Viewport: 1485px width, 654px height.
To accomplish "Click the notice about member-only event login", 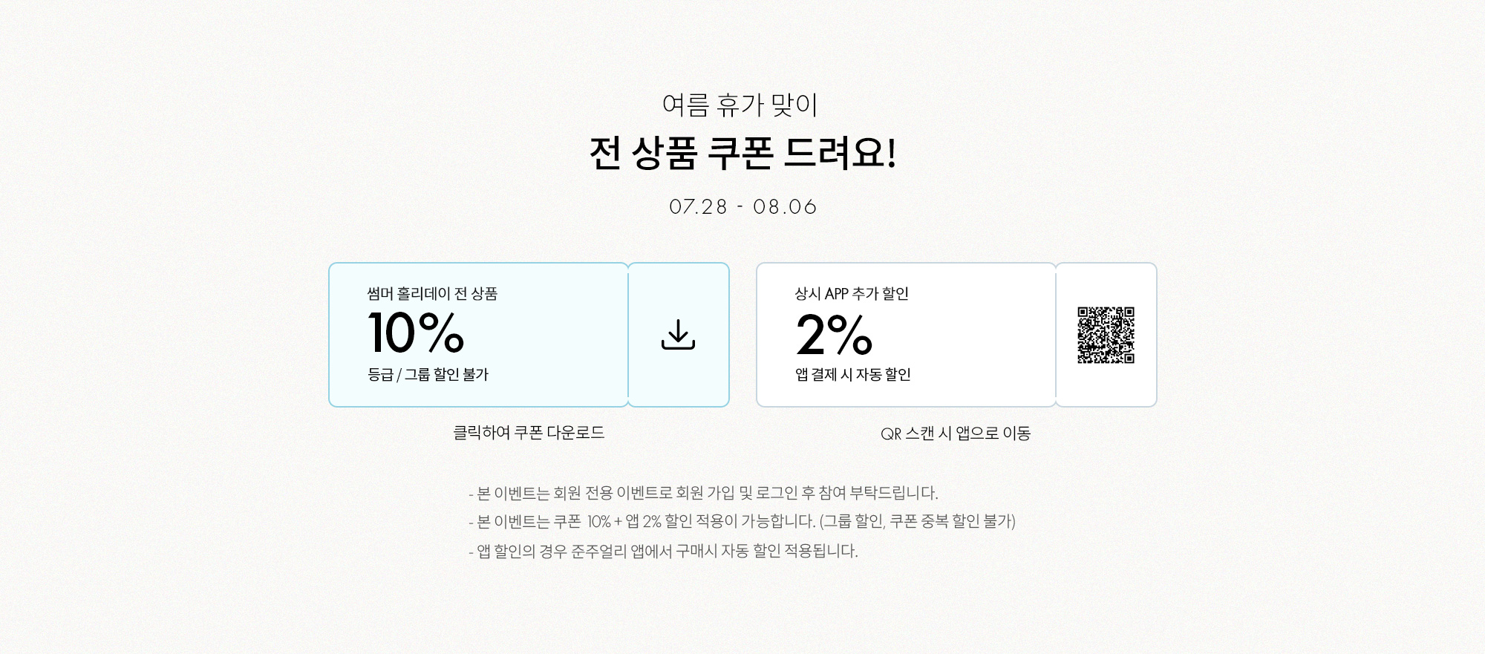I will [703, 493].
